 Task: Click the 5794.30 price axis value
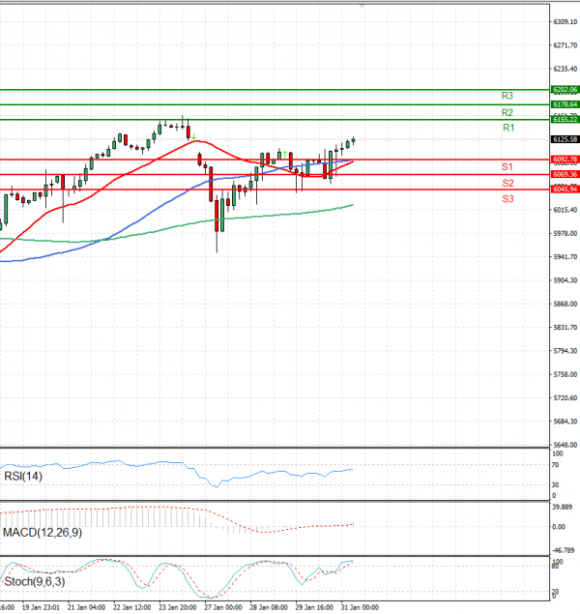pos(565,351)
